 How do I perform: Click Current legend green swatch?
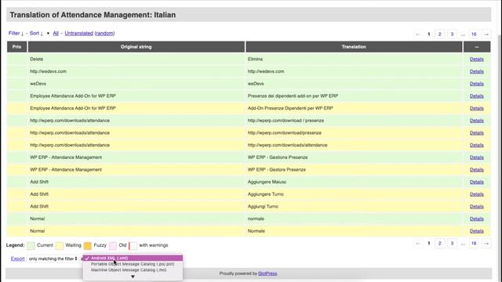point(31,245)
